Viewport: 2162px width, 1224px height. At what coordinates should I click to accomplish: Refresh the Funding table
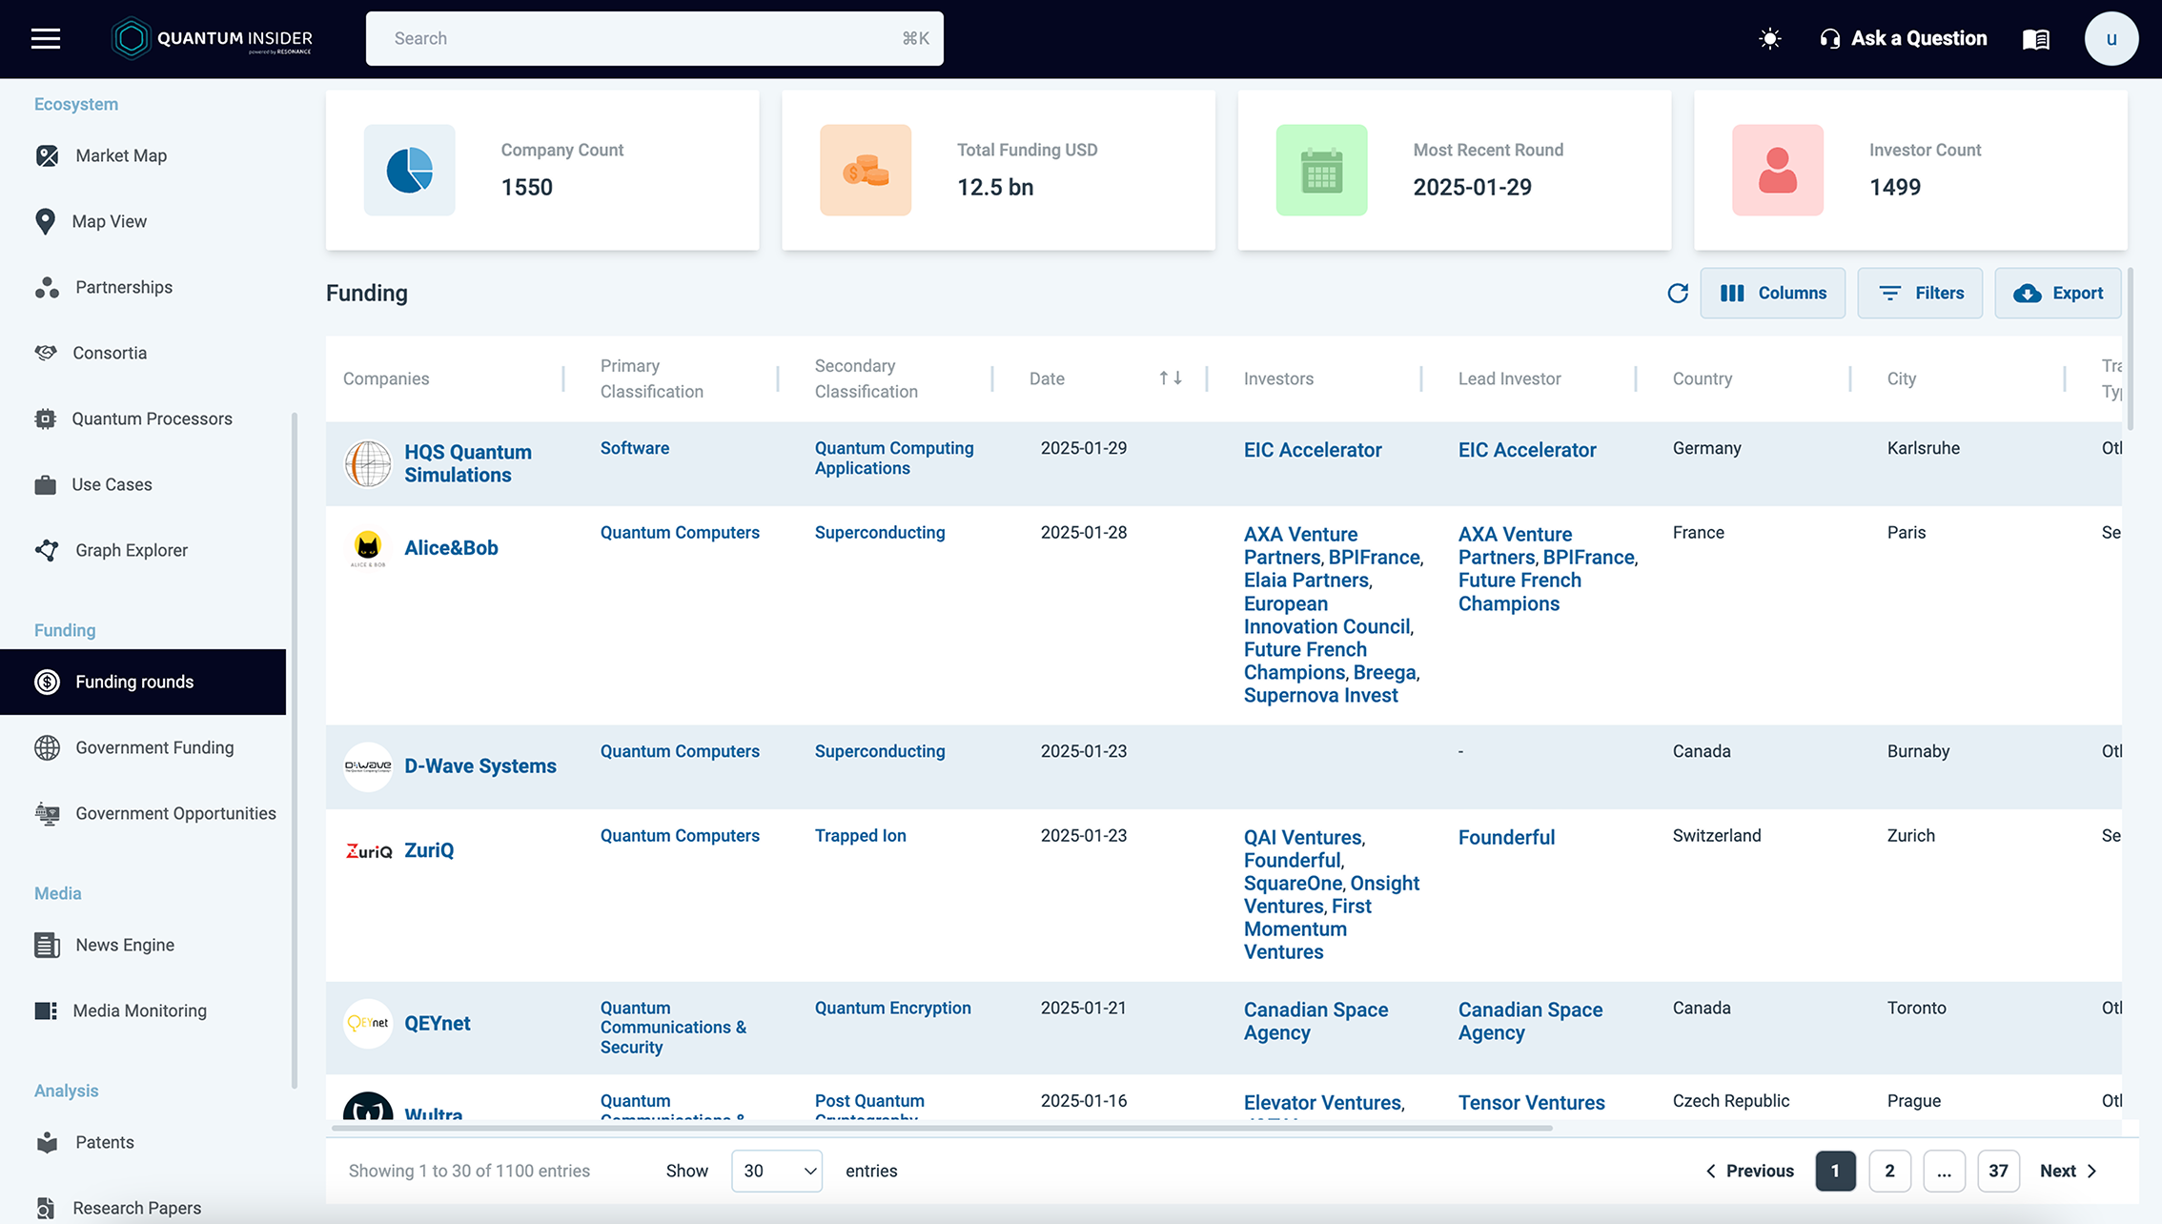point(1678,293)
